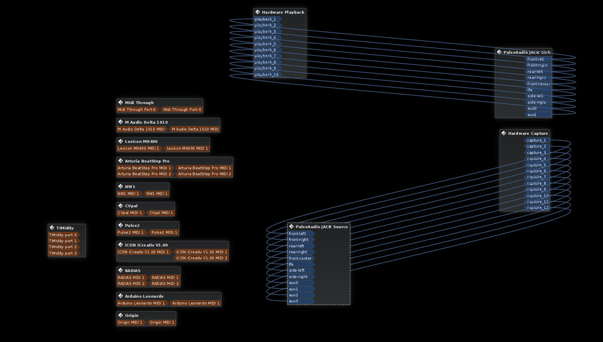Select the playback_3 port
Image resolution: width=603 pixels, height=342 pixels.
[268, 32]
